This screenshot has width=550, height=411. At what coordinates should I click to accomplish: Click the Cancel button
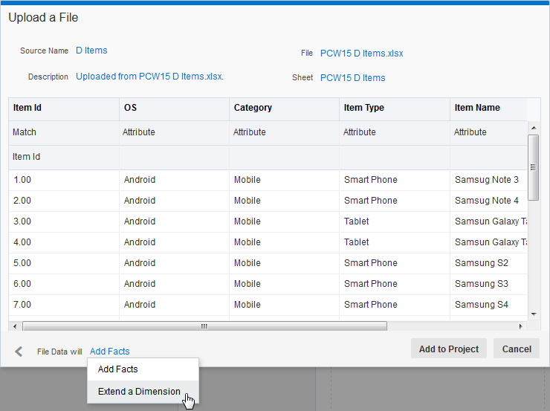[x=517, y=349]
